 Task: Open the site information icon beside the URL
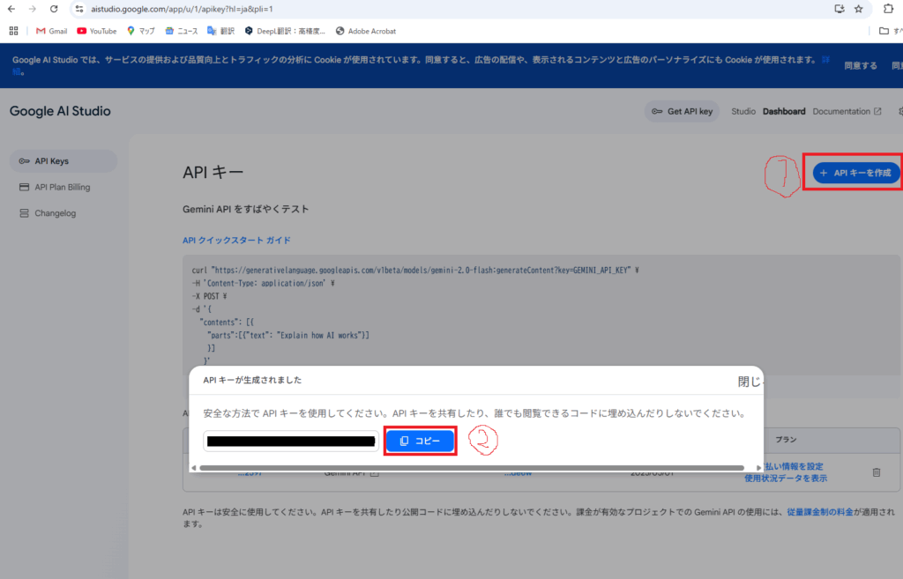(79, 9)
